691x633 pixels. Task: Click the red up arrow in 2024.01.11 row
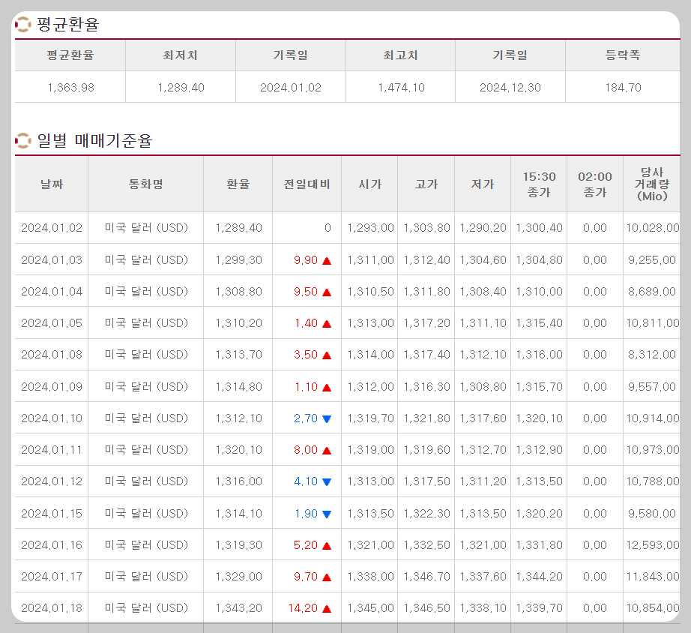pos(327,451)
